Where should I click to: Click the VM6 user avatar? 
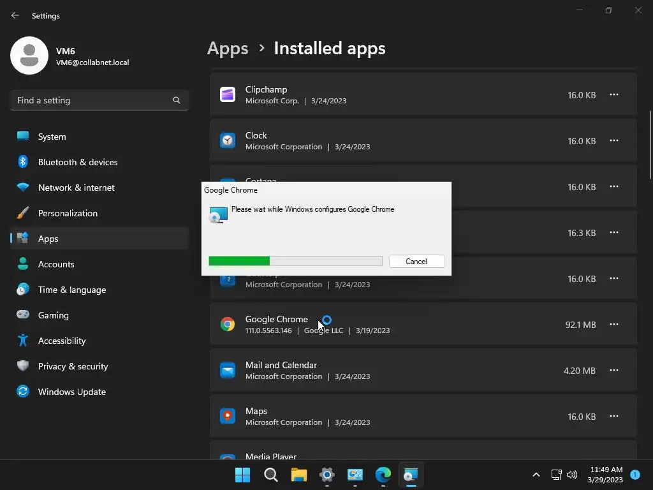coord(29,56)
